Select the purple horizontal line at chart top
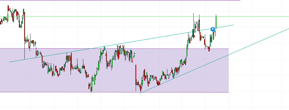Screen dimensions: 289x110 pyautogui.click(x=120, y=0)
